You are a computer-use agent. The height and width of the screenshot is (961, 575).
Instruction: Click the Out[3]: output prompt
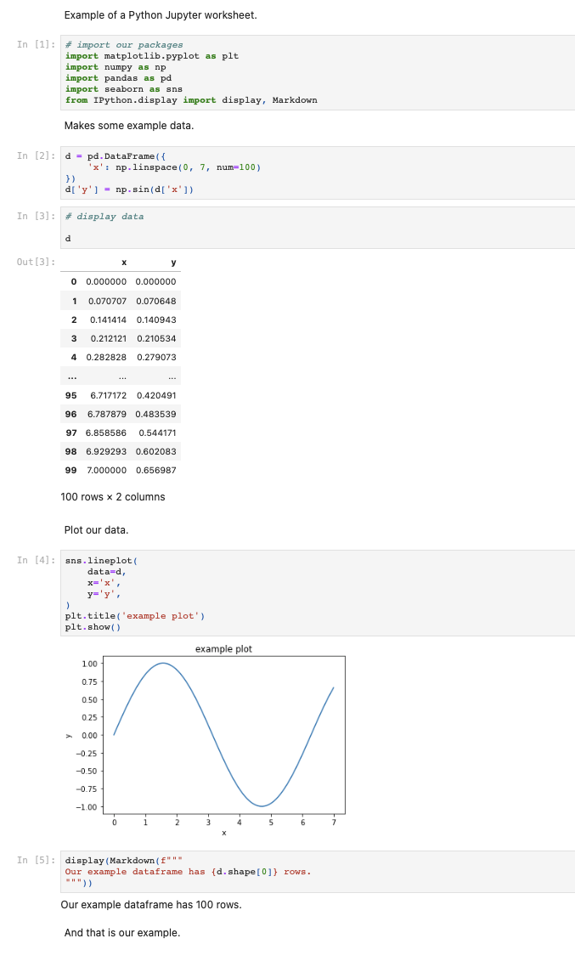pyautogui.click(x=37, y=263)
